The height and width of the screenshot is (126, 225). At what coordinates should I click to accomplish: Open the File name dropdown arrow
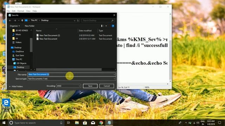(x=114, y=75)
